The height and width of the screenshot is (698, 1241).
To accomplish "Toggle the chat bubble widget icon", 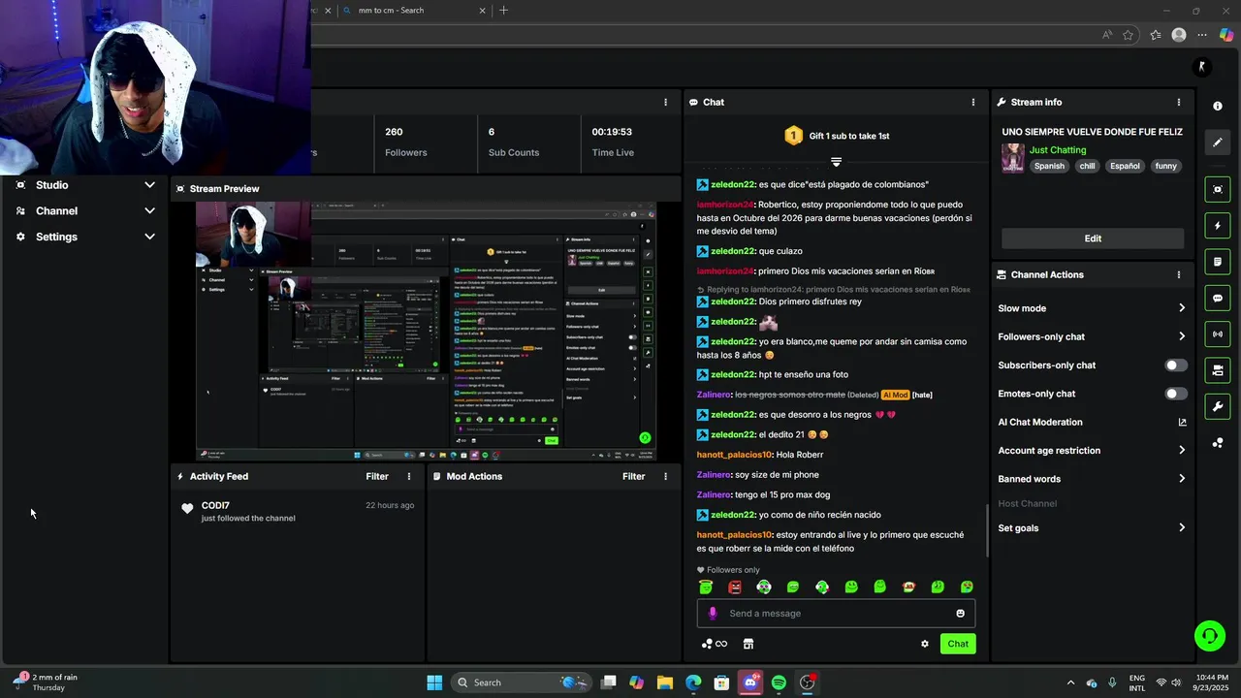I will 1218,298.
